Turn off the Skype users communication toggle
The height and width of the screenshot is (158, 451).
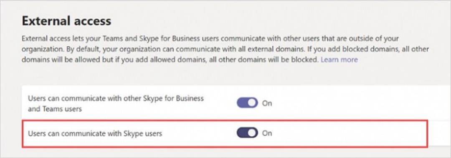click(247, 133)
